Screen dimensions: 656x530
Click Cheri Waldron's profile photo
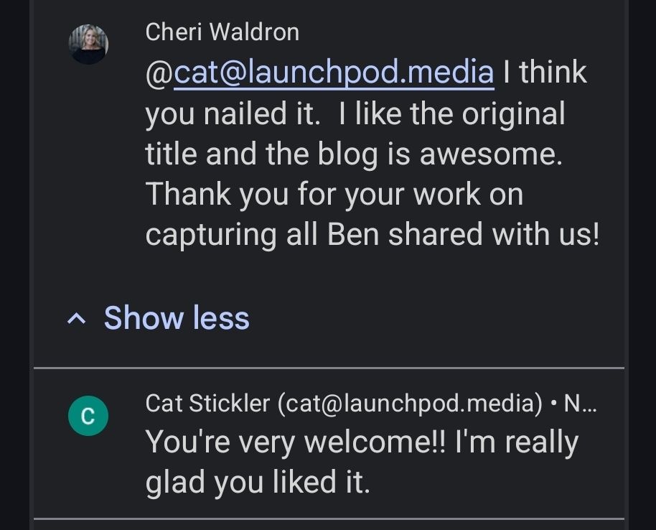[88, 45]
